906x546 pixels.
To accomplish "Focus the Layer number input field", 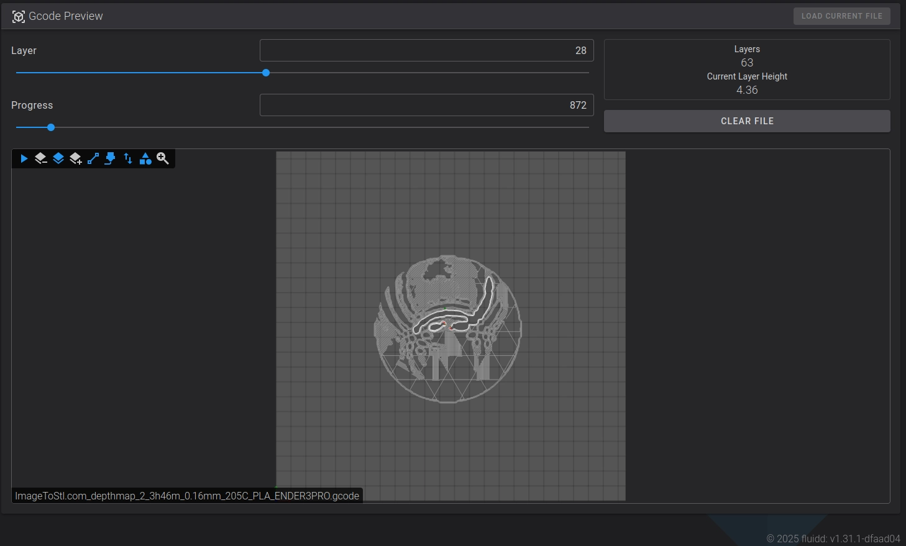I will 426,50.
